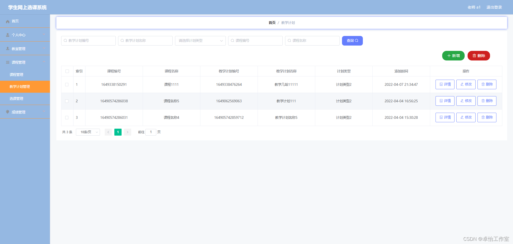This screenshot has height=244, width=513.
Task: Focus the 教学计划名称 search field
Action: pos(145,41)
